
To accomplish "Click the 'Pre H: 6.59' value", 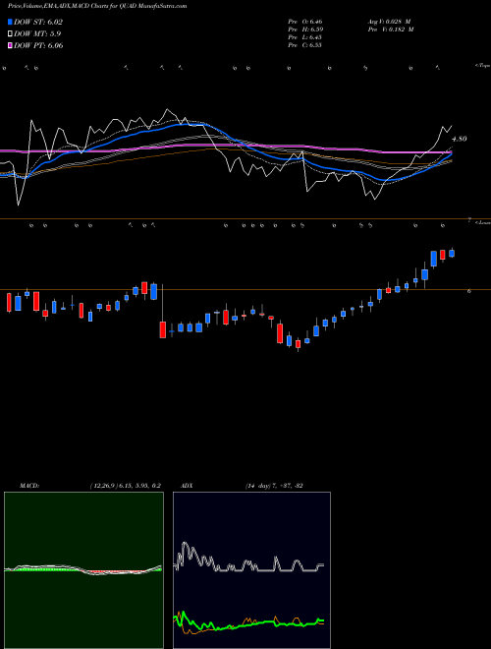I will click(x=305, y=29).
